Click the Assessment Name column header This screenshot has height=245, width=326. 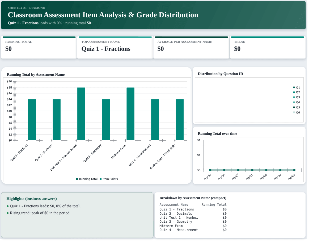pyautogui.click(x=174, y=205)
